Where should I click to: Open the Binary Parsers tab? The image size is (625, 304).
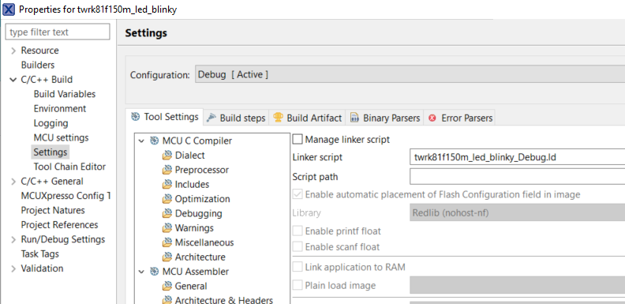coord(385,118)
